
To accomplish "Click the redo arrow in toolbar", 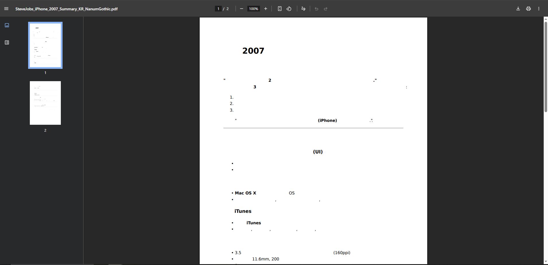I will 326,9.
